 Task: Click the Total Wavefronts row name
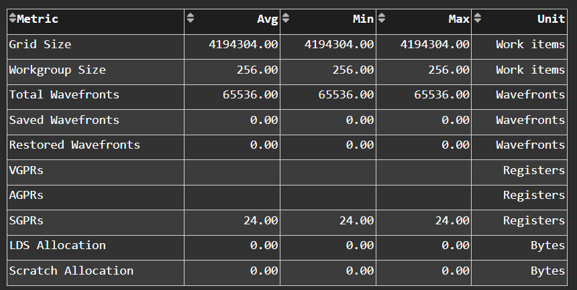[64, 94]
